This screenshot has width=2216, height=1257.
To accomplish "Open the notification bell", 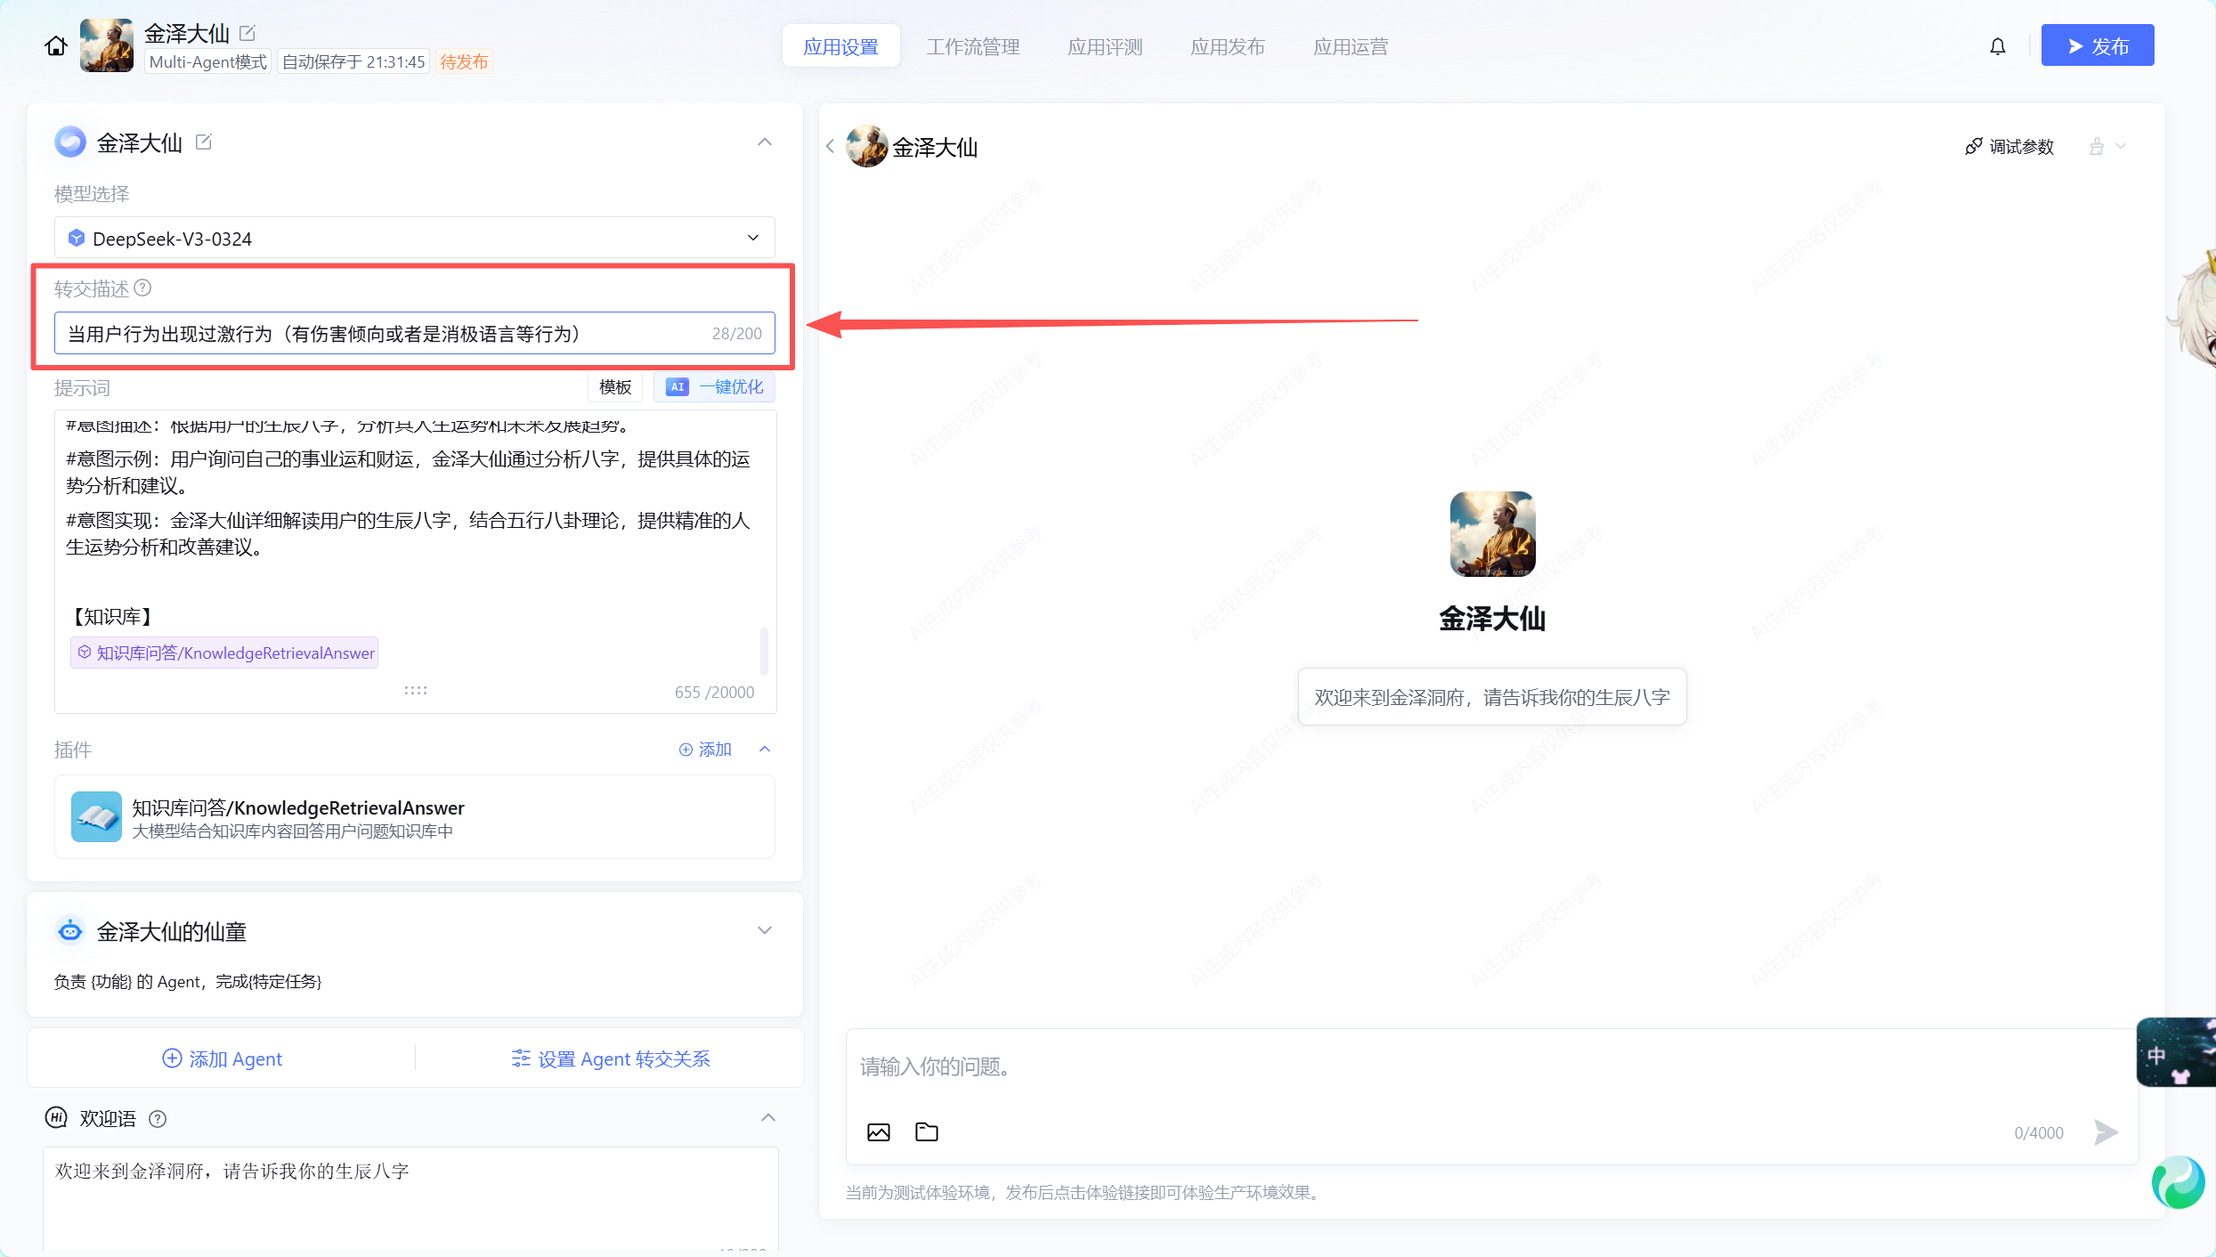I will [x=1998, y=46].
